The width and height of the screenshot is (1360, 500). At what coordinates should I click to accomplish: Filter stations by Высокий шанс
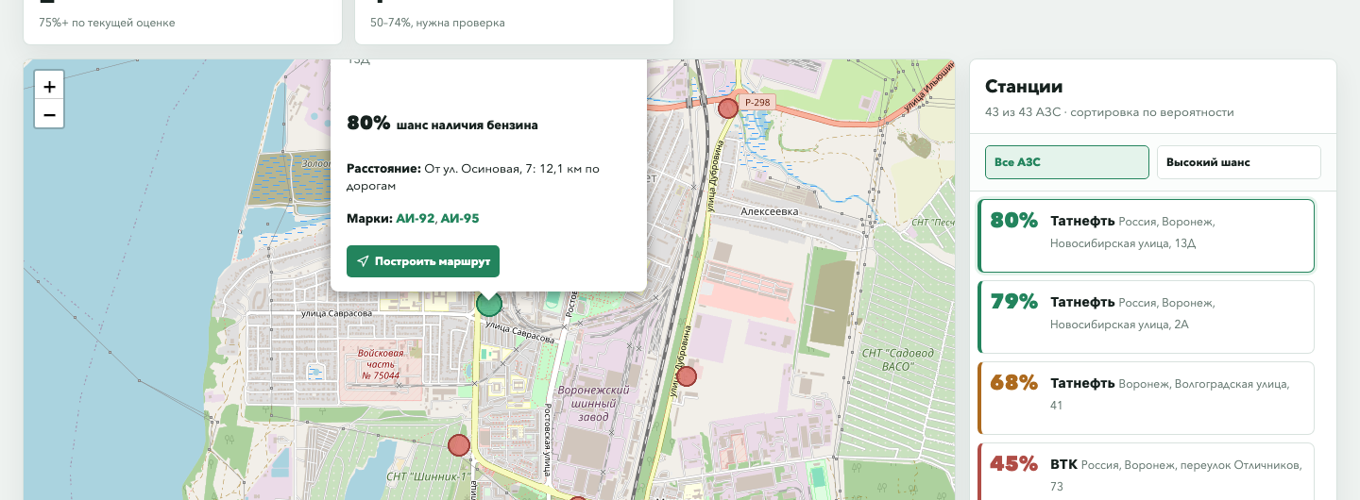(x=1238, y=162)
